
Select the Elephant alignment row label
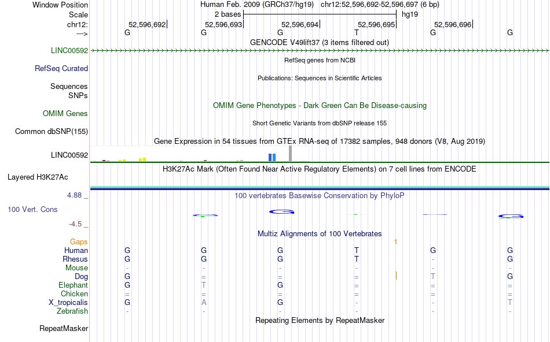tap(74, 285)
